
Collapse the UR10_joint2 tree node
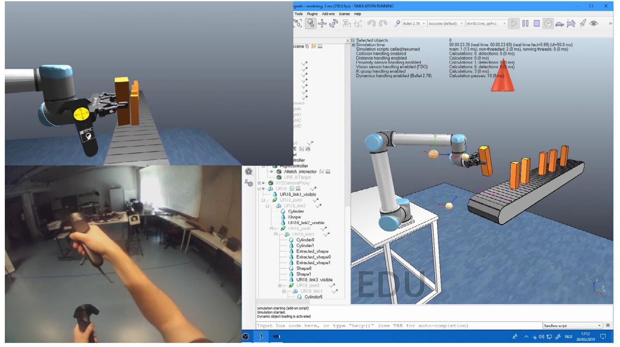tap(272, 229)
